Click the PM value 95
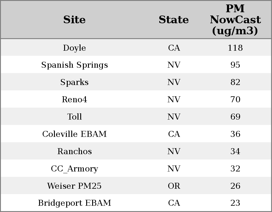The width and height of the screenshot is (272, 212). (x=235, y=65)
